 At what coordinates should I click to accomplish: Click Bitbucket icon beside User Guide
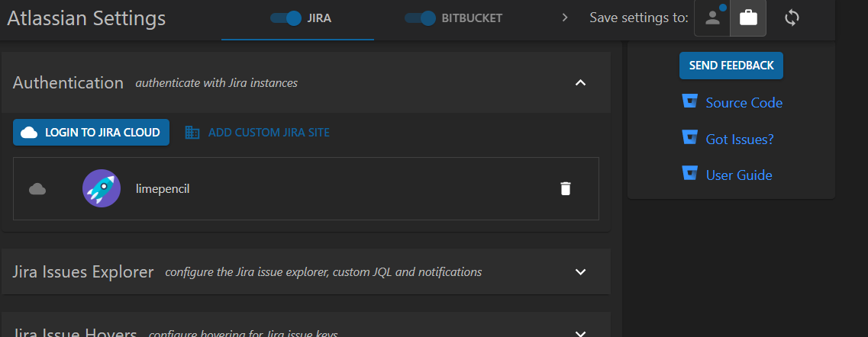tap(690, 174)
